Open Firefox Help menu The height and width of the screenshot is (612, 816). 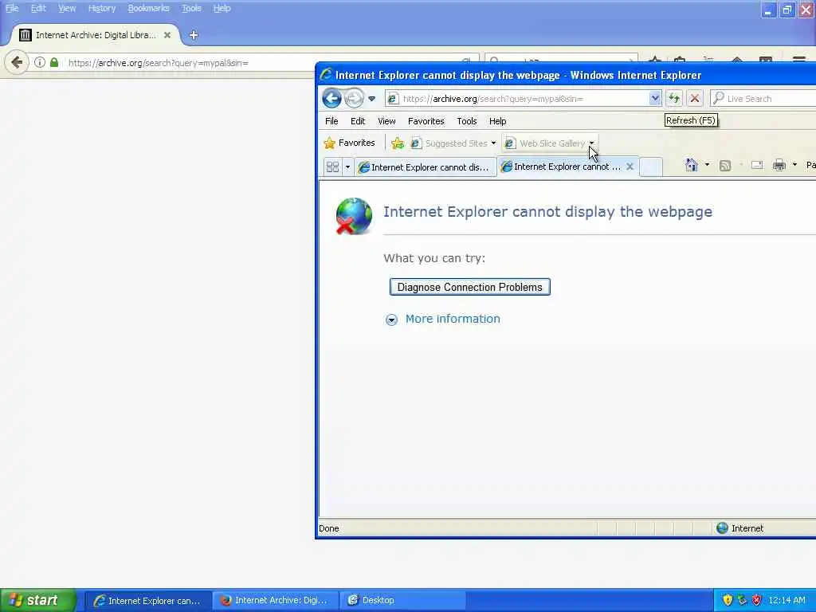pyautogui.click(x=222, y=8)
